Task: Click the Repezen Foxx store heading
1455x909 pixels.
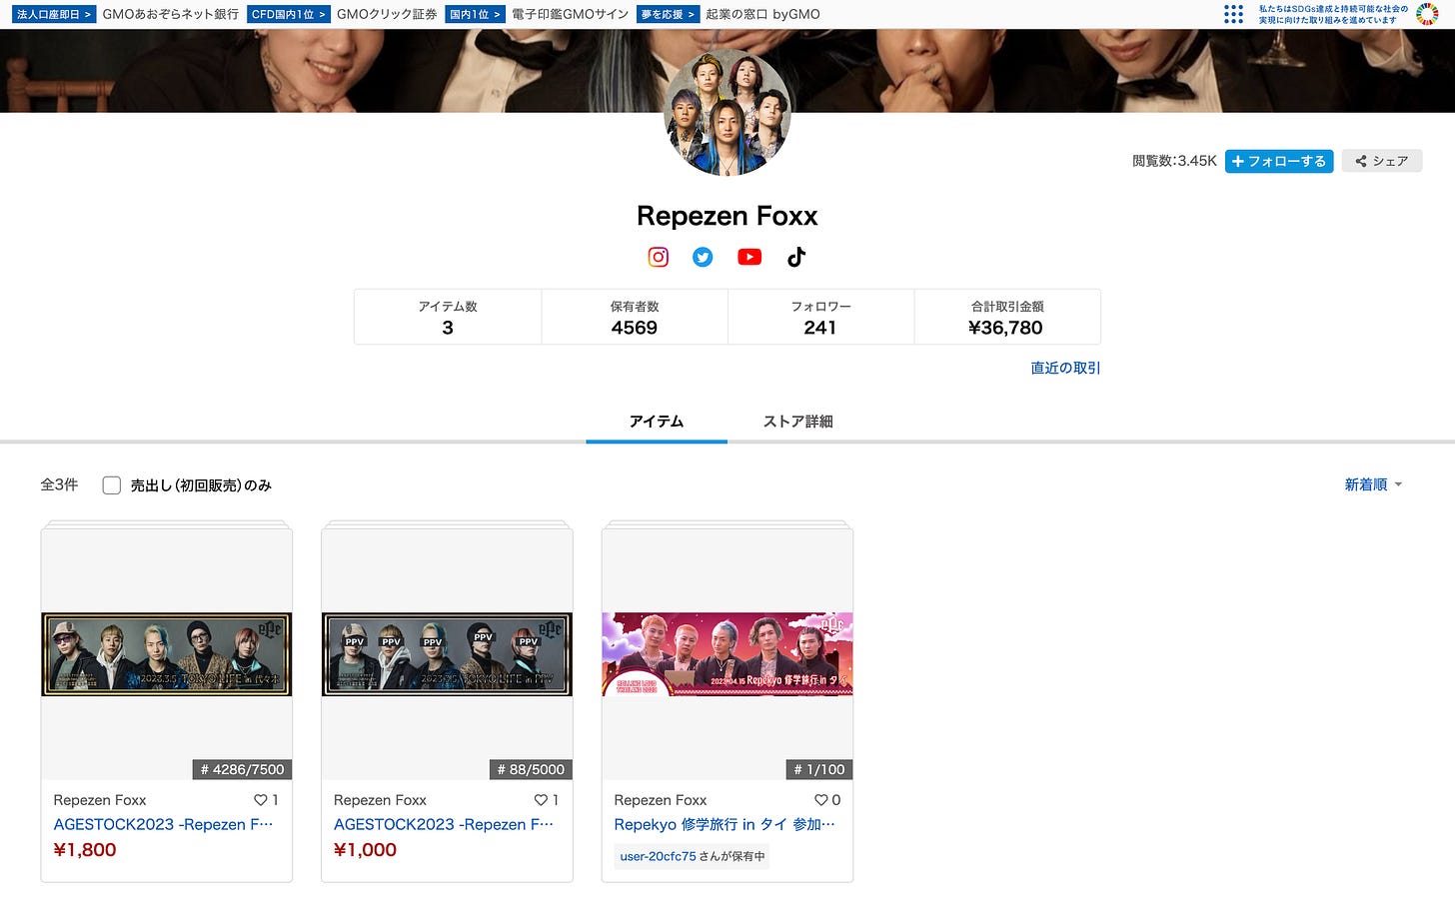Action: point(727,216)
